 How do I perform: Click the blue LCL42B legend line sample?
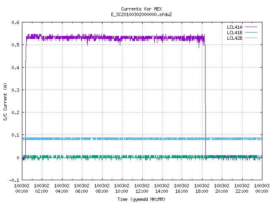251,38
